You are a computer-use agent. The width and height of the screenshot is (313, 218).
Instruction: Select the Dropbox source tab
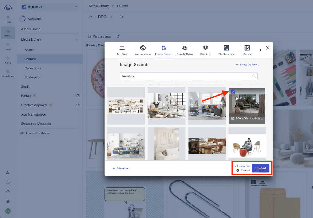click(205, 50)
